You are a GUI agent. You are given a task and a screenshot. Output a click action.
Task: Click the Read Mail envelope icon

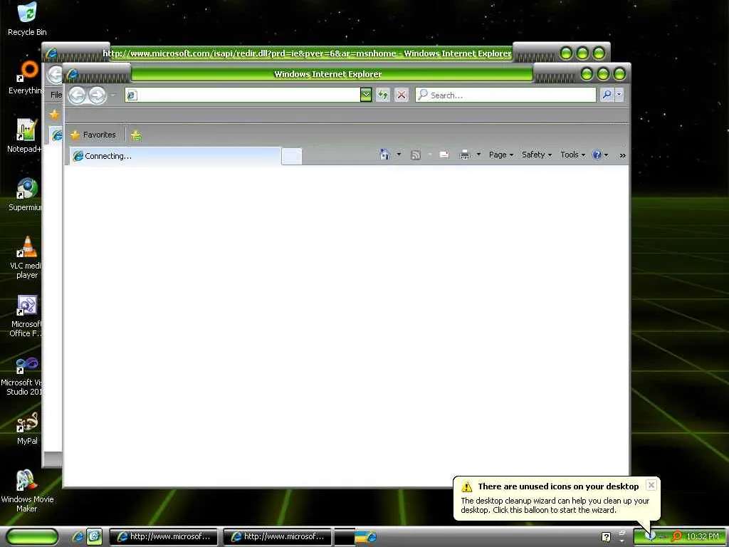point(444,155)
